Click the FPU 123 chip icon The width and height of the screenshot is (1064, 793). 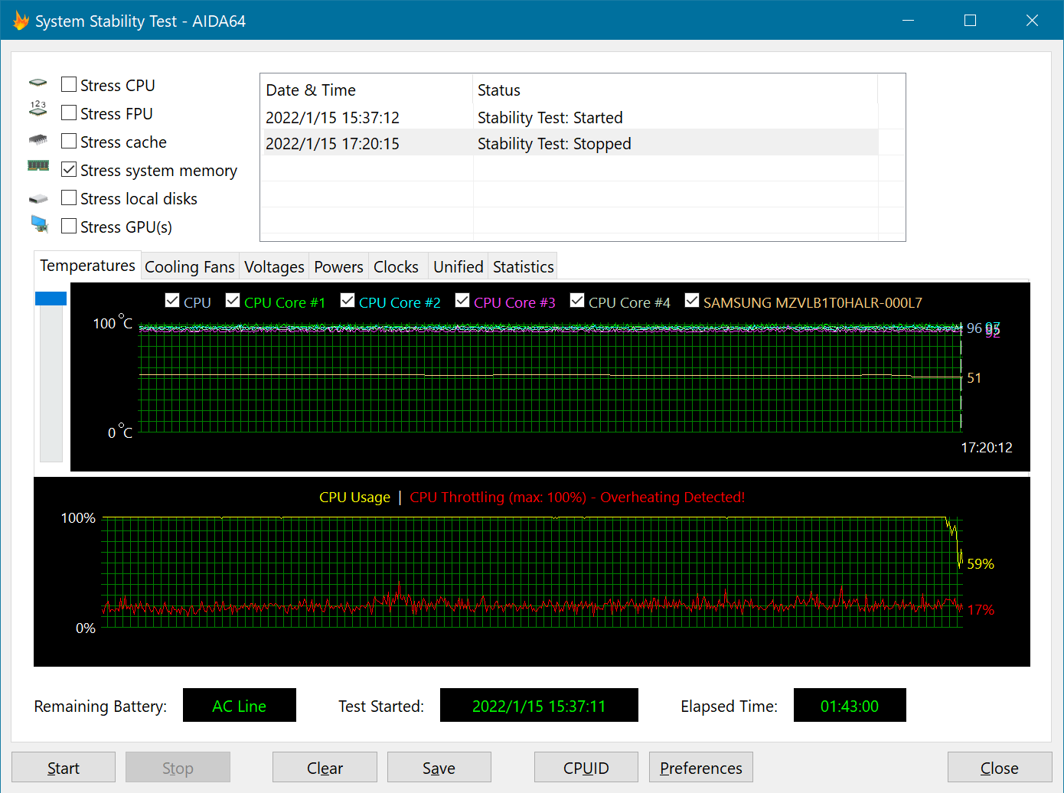pyautogui.click(x=38, y=109)
